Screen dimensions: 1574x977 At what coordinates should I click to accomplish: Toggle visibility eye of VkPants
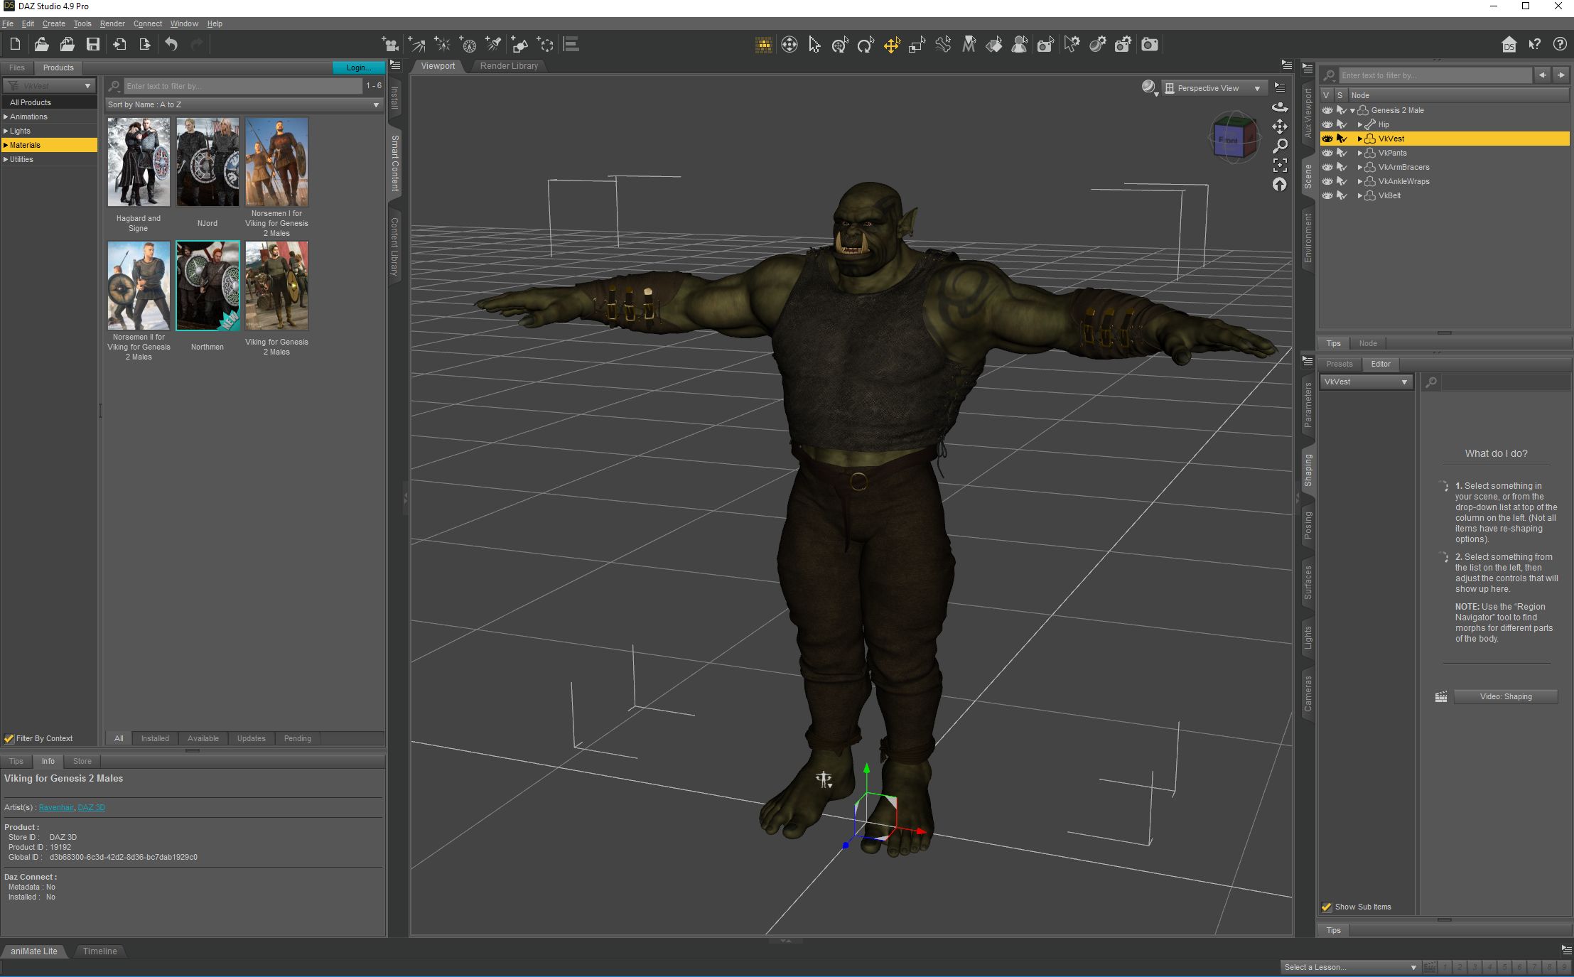(x=1327, y=153)
